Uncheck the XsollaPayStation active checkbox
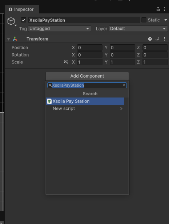This screenshot has height=224, width=169. pos(24,20)
